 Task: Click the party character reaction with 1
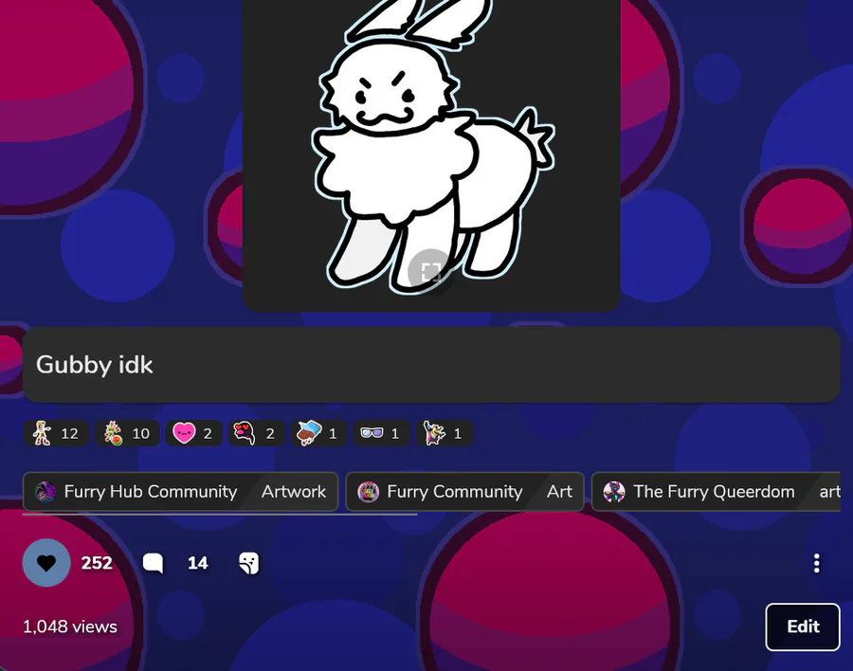click(x=444, y=433)
